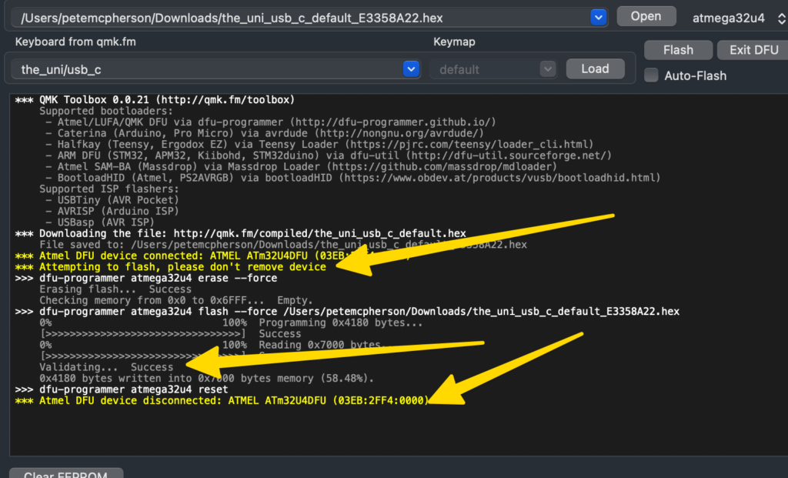The height and width of the screenshot is (478, 788).
Task: Click the Attempting to flash warning line
Action: pos(170,267)
